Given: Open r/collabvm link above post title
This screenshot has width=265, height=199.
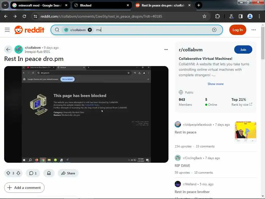Looking at the screenshot, I should [33, 48].
